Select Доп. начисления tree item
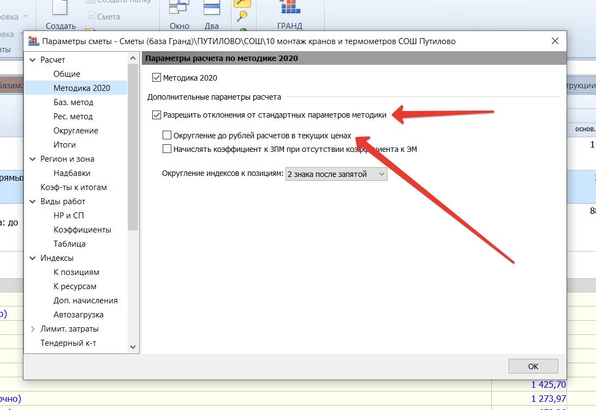 (x=86, y=301)
